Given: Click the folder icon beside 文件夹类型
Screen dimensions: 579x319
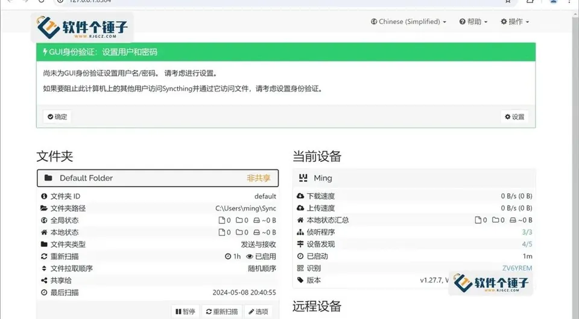Looking at the screenshot, I should point(44,244).
